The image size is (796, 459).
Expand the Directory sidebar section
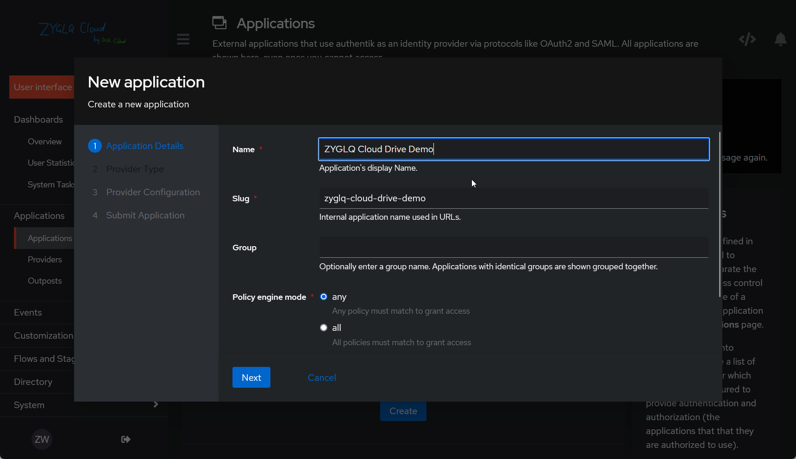point(37,382)
